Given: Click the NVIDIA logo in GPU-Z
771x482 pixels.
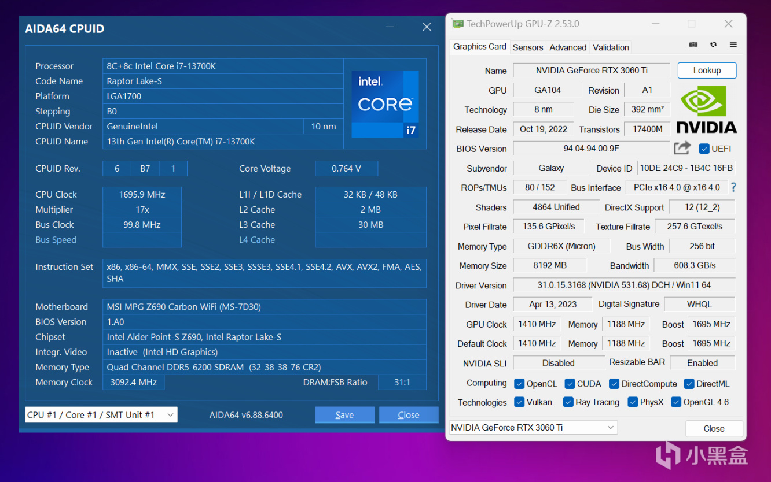Looking at the screenshot, I should (x=706, y=110).
